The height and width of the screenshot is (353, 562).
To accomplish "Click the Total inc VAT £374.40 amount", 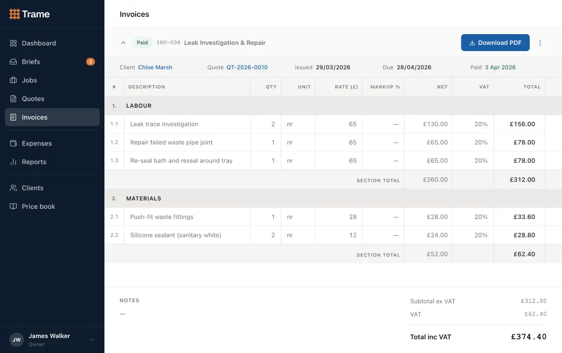I will (529, 337).
